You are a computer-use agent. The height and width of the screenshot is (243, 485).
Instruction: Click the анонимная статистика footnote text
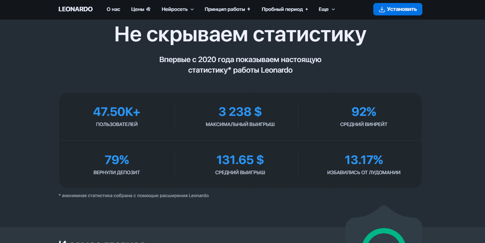pos(134,196)
